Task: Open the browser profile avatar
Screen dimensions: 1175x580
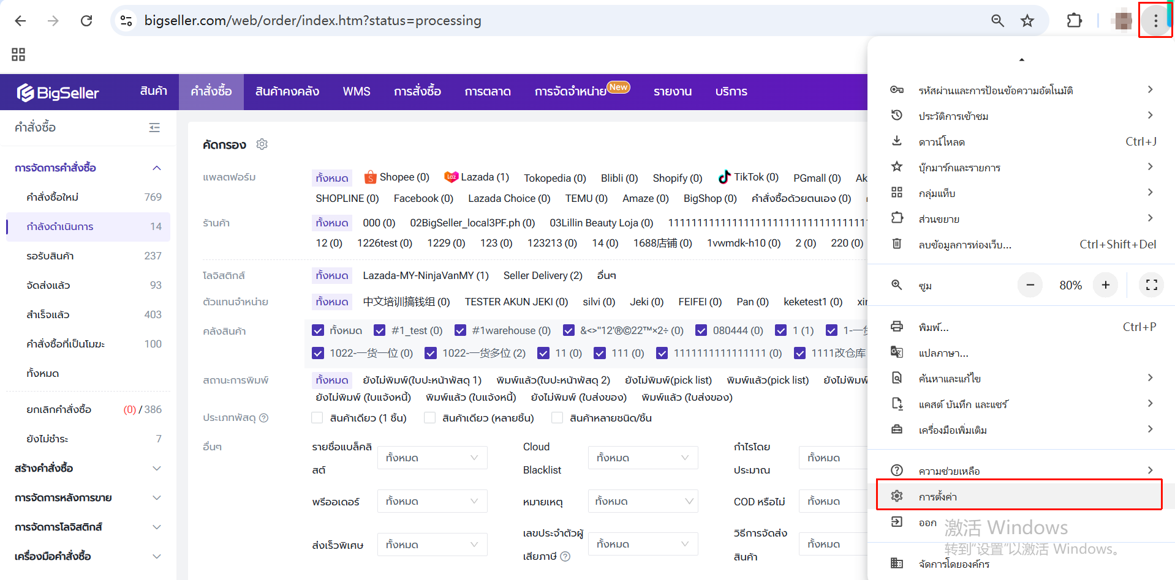Action: pyautogui.click(x=1124, y=21)
